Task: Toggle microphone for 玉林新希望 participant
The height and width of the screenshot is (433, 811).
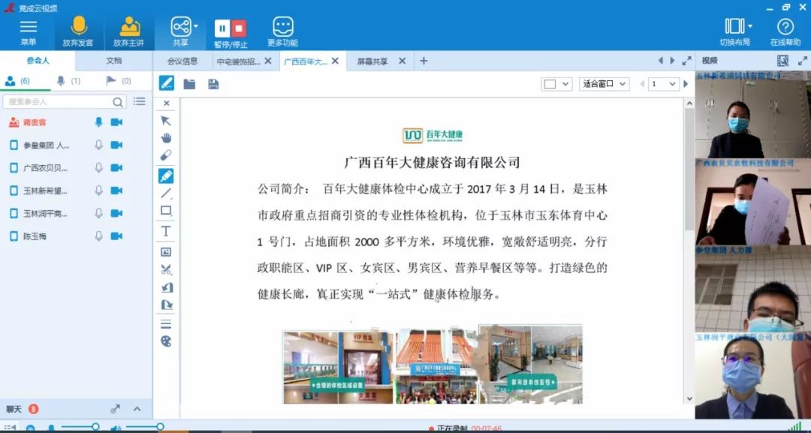Action: (x=99, y=191)
